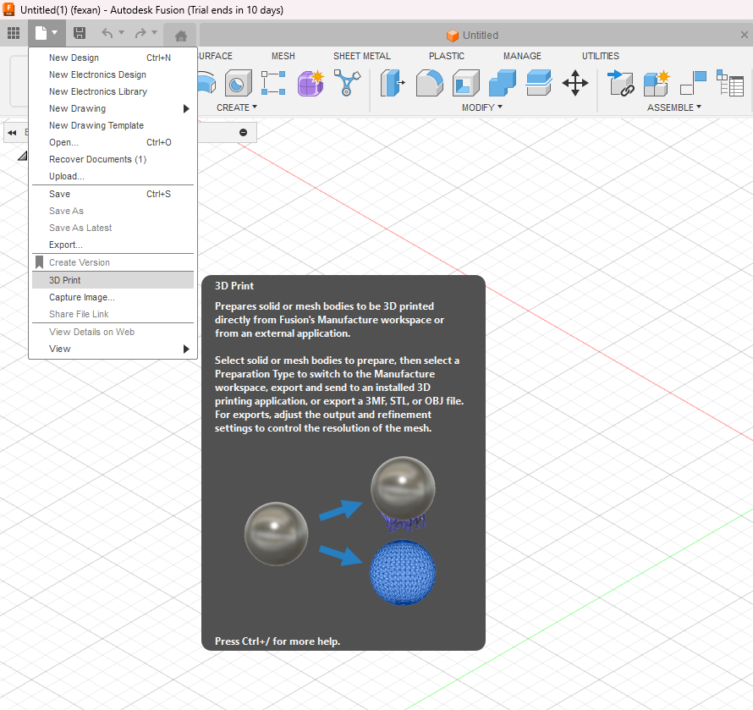Image resolution: width=753 pixels, height=710 pixels.
Task: Choose Open... from the File menu
Action: click(x=113, y=142)
